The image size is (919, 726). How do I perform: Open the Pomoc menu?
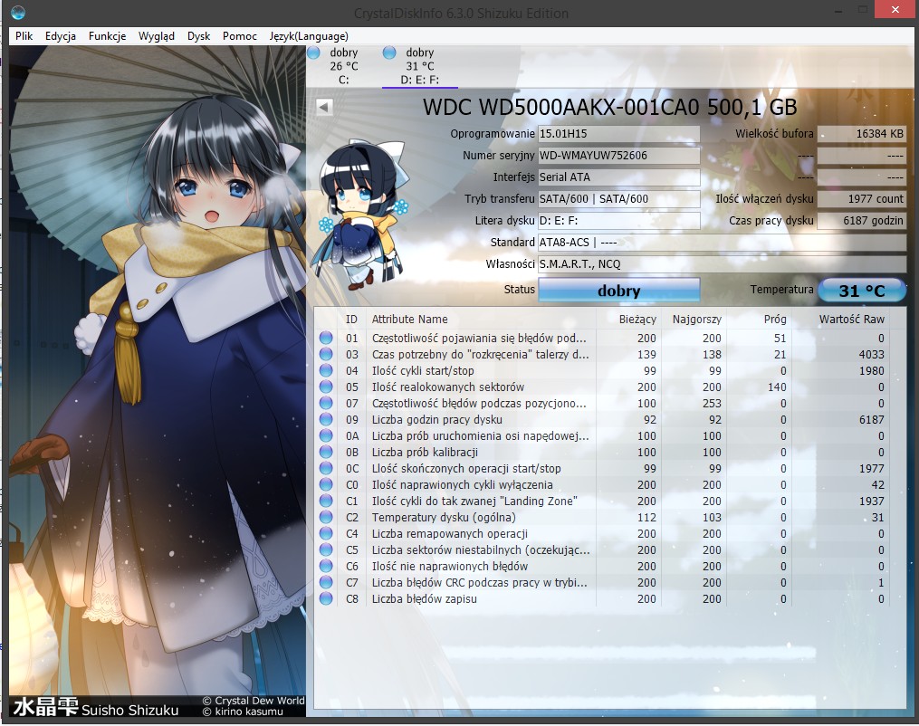pos(240,36)
